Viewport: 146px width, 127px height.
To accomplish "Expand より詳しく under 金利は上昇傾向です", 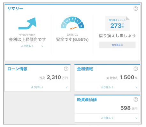I will point(27,46).
